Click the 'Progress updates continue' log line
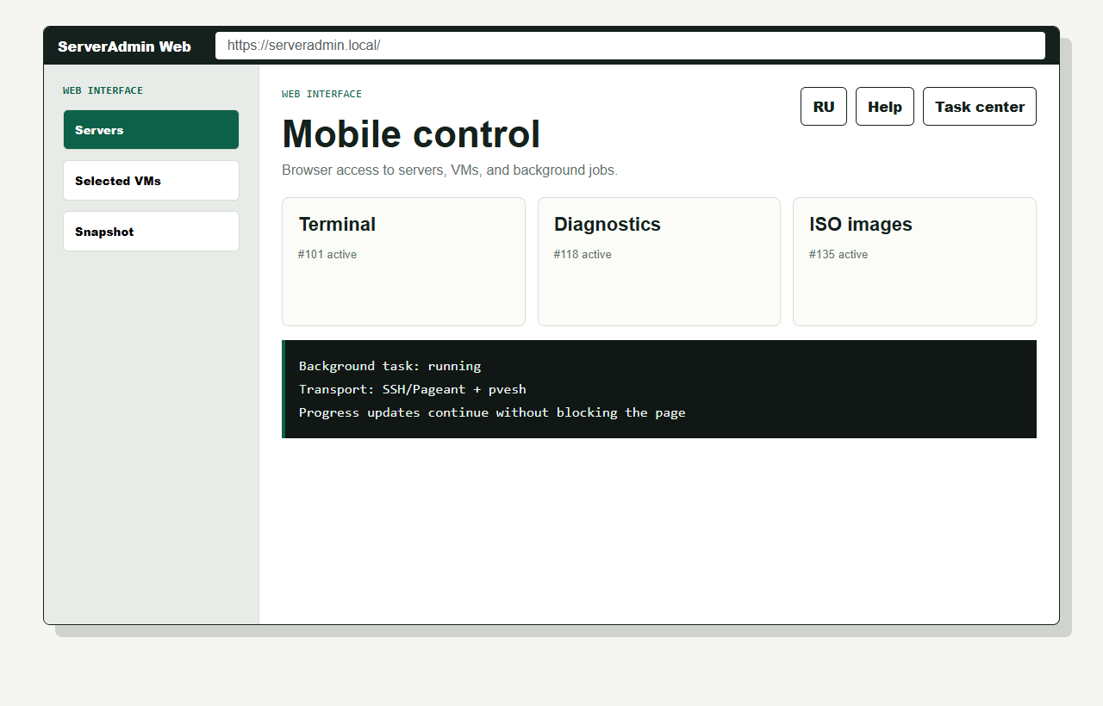 [x=492, y=412]
